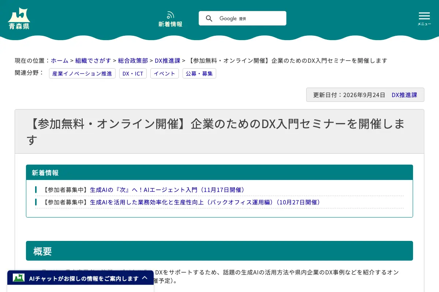
Task: Click the 新着情報 section header
Action: (219, 173)
